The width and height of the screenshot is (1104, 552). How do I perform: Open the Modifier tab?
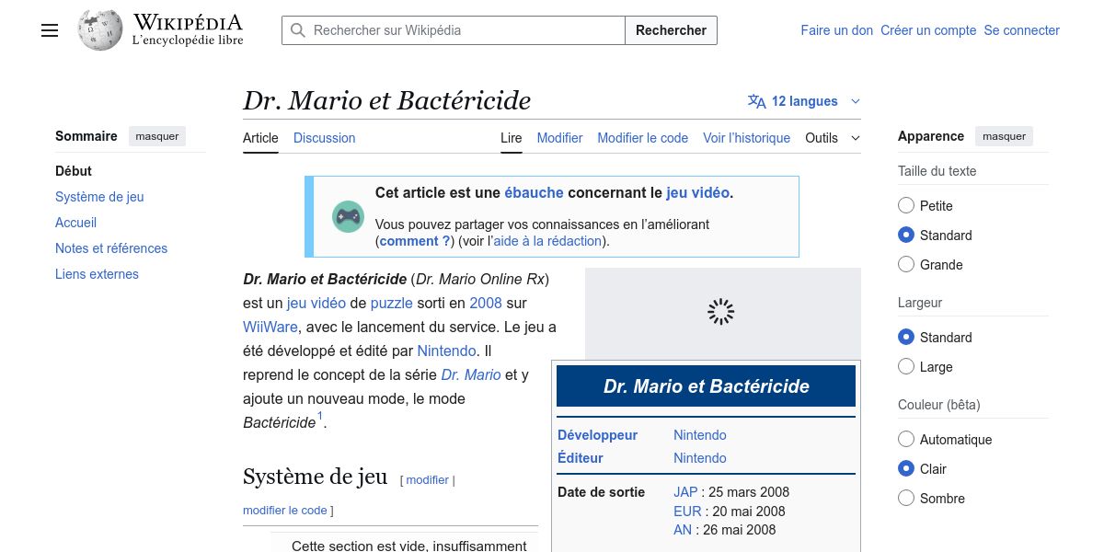coord(559,138)
